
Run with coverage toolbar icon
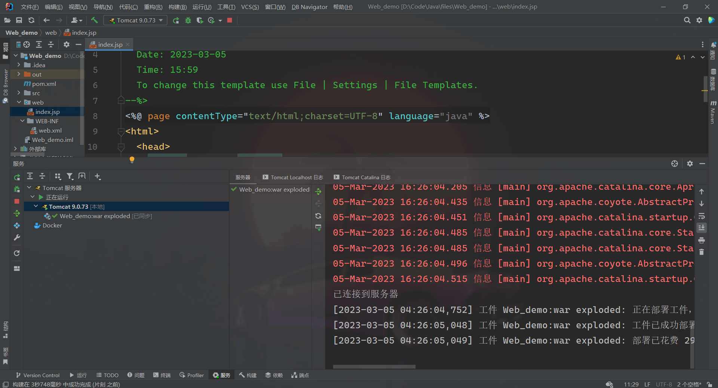(x=200, y=20)
